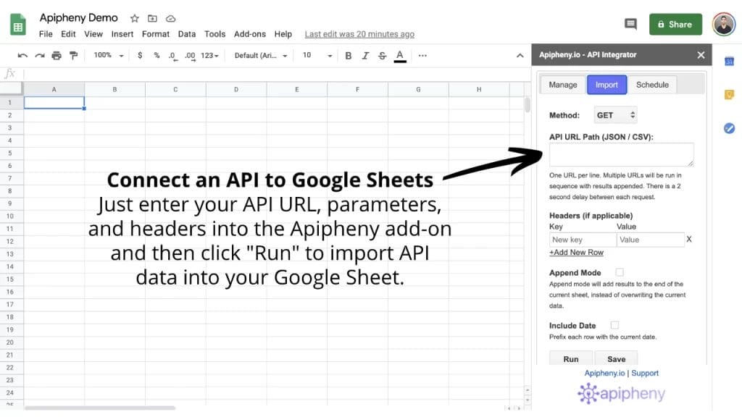Open Google Calendar side panel
The height and width of the screenshot is (417, 742).
[x=729, y=62]
